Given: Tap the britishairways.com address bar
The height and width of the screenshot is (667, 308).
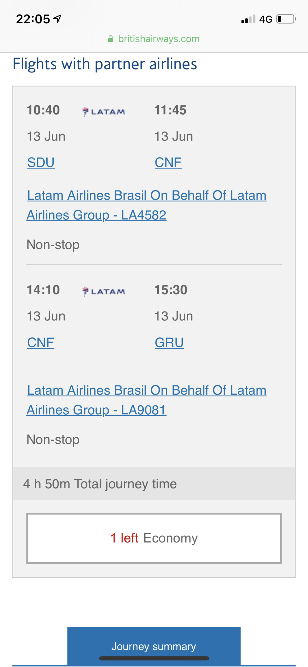Looking at the screenshot, I should [x=154, y=39].
